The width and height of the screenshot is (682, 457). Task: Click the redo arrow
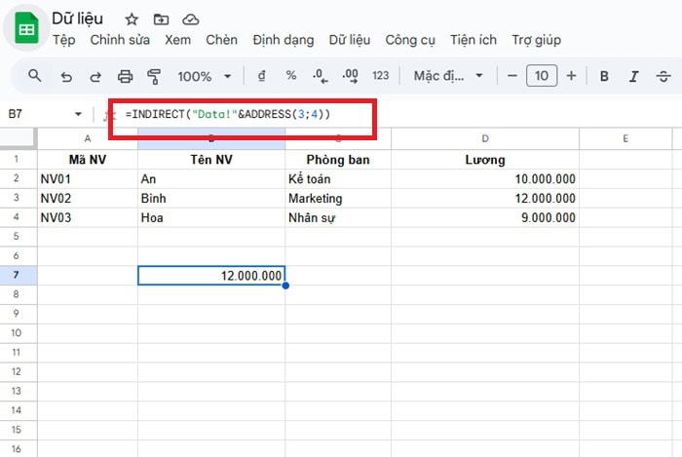[x=95, y=76]
